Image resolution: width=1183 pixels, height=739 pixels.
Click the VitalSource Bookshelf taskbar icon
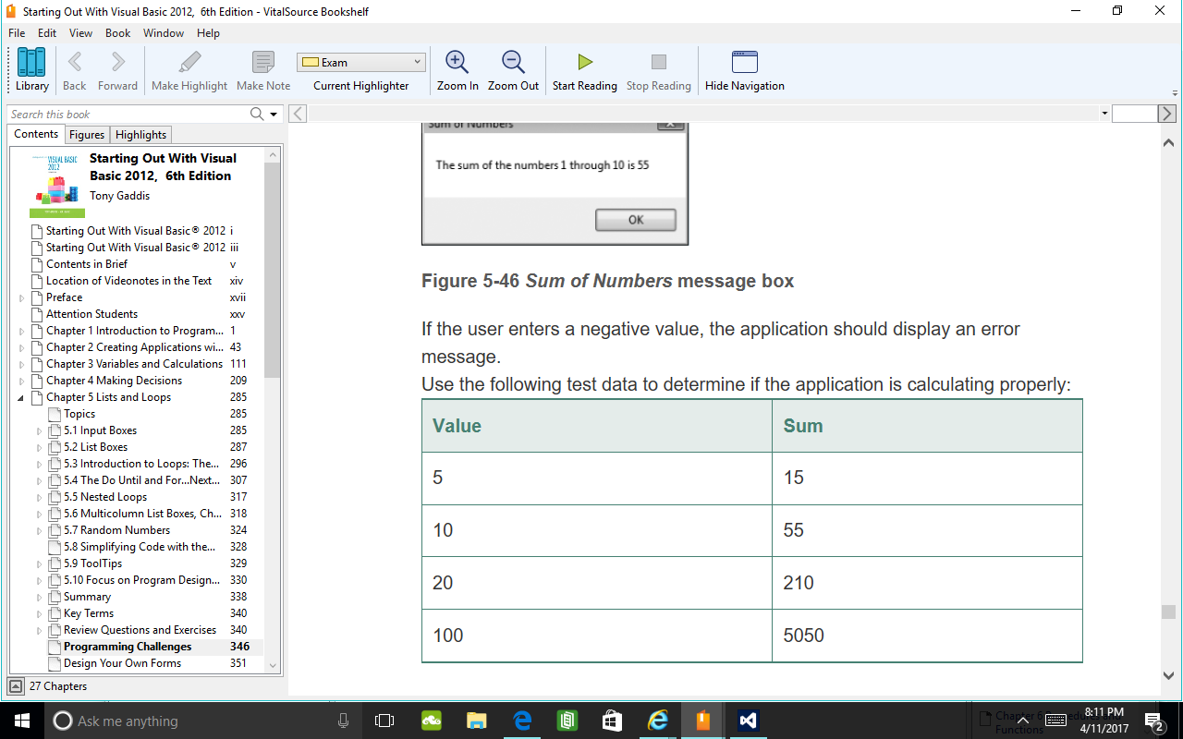point(702,721)
